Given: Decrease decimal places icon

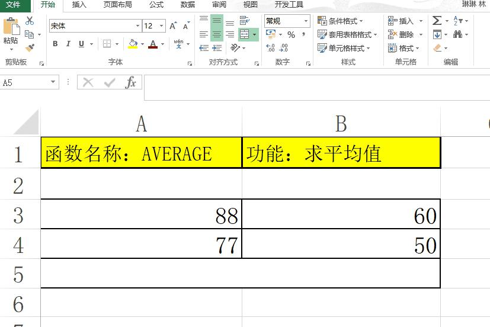Looking at the screenshot, I should (283, 48).
